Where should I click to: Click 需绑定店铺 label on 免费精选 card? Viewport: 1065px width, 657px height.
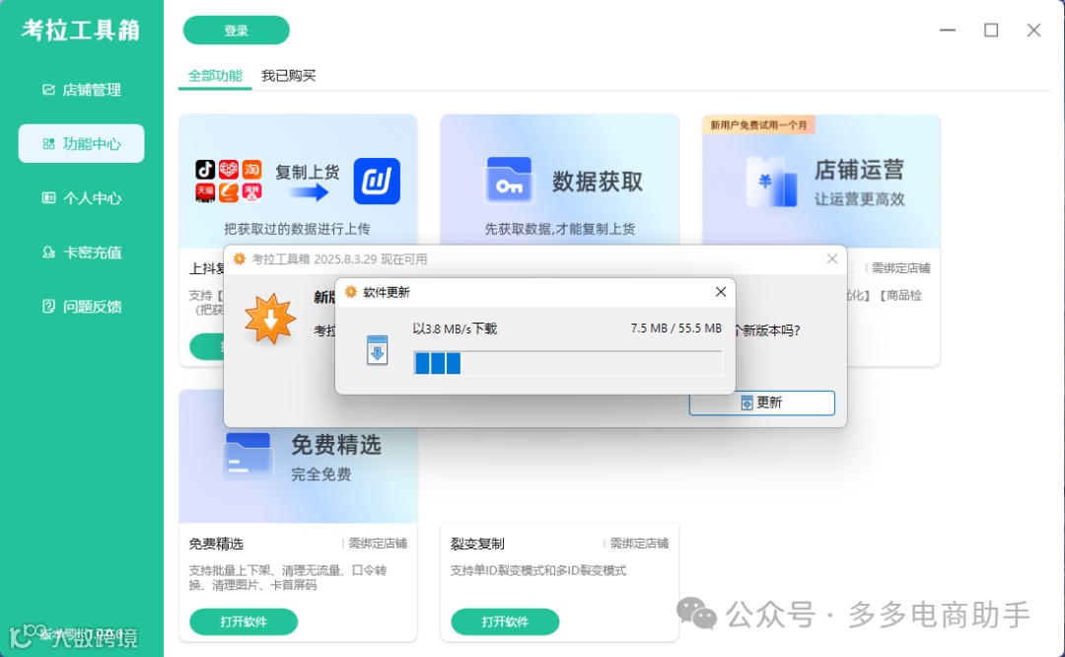[378, 544]
